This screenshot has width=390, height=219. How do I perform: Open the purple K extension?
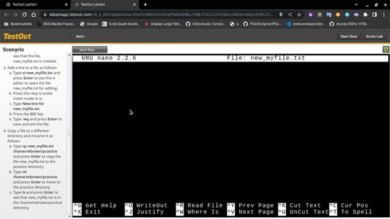(x=311, y=15)
